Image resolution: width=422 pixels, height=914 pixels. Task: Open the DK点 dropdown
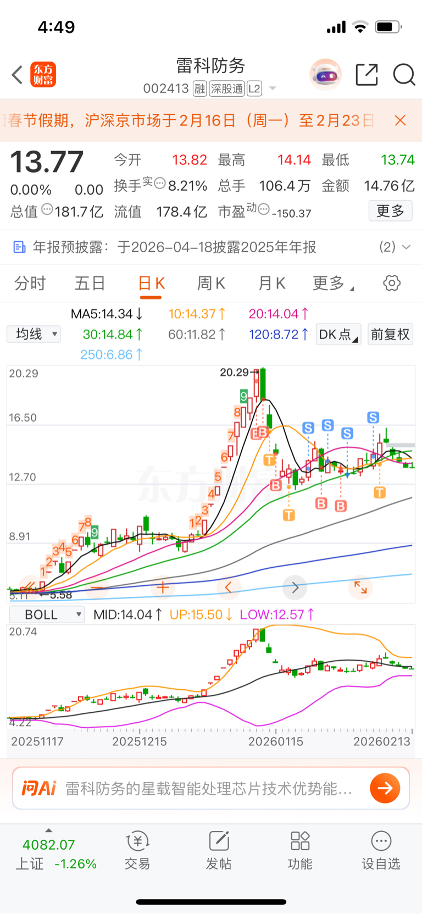pyautogui.click(x=338, y=334)
